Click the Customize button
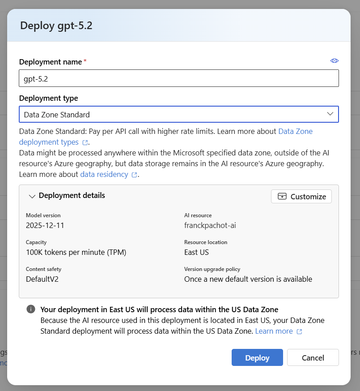Viewport: 360px width, 391px height. (x=301, y=197)
